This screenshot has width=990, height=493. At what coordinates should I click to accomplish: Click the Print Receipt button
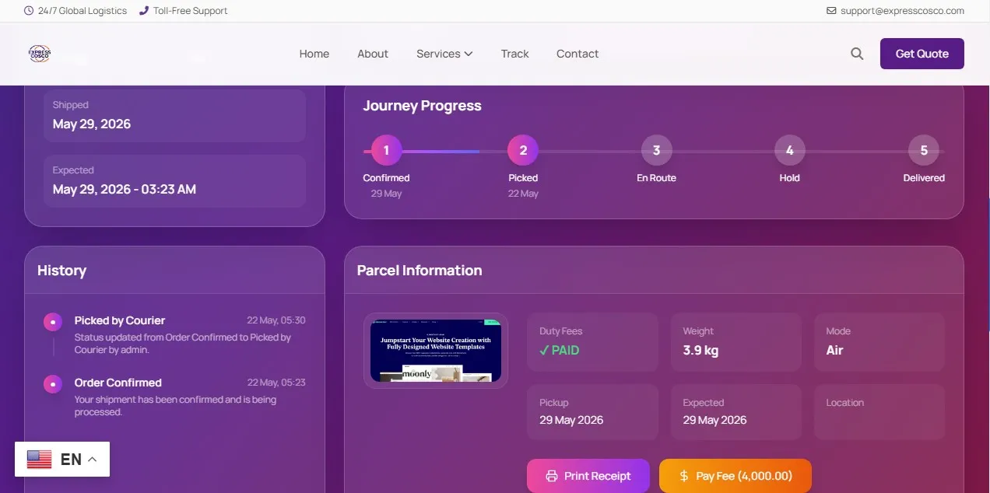click(x=589, y=476)
